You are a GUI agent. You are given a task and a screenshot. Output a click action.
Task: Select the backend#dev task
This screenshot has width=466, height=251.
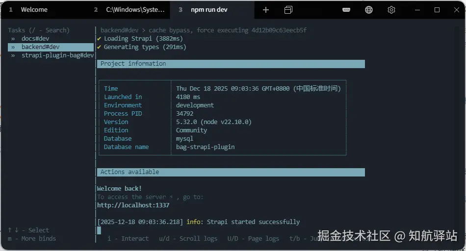[40, 47]
